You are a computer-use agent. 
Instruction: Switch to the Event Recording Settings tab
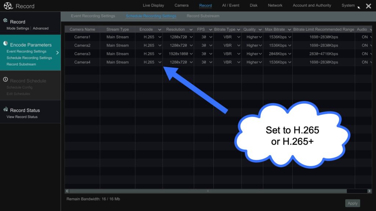(x=93, y=16)
